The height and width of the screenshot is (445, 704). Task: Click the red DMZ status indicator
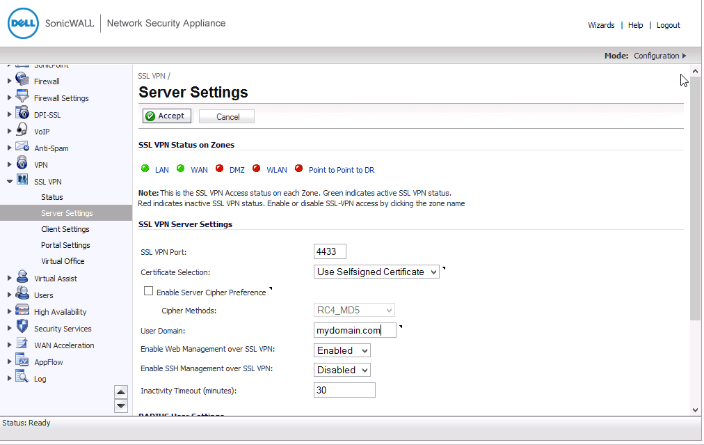(219, 169)
